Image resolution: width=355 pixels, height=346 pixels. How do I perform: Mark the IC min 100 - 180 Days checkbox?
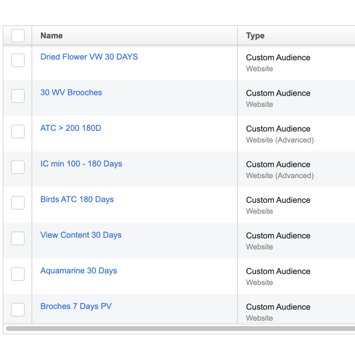18,167
